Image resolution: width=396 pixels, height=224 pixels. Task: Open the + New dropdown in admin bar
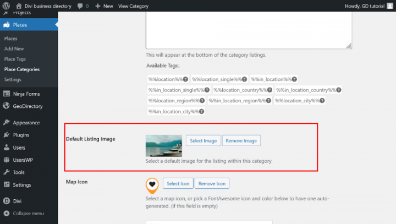[103, 6]
